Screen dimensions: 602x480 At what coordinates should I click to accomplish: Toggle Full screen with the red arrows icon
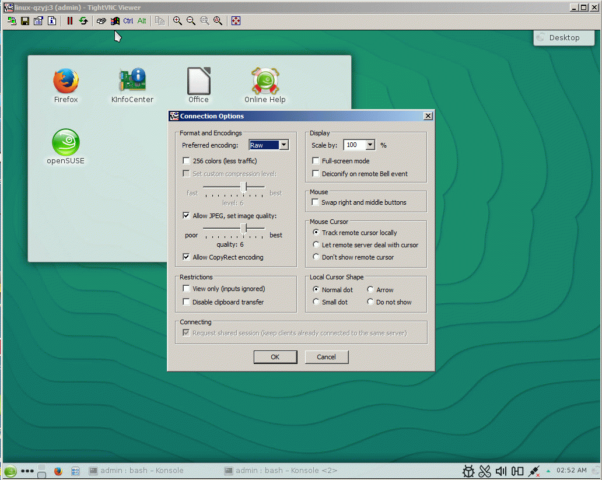click(x=236, y=21)
